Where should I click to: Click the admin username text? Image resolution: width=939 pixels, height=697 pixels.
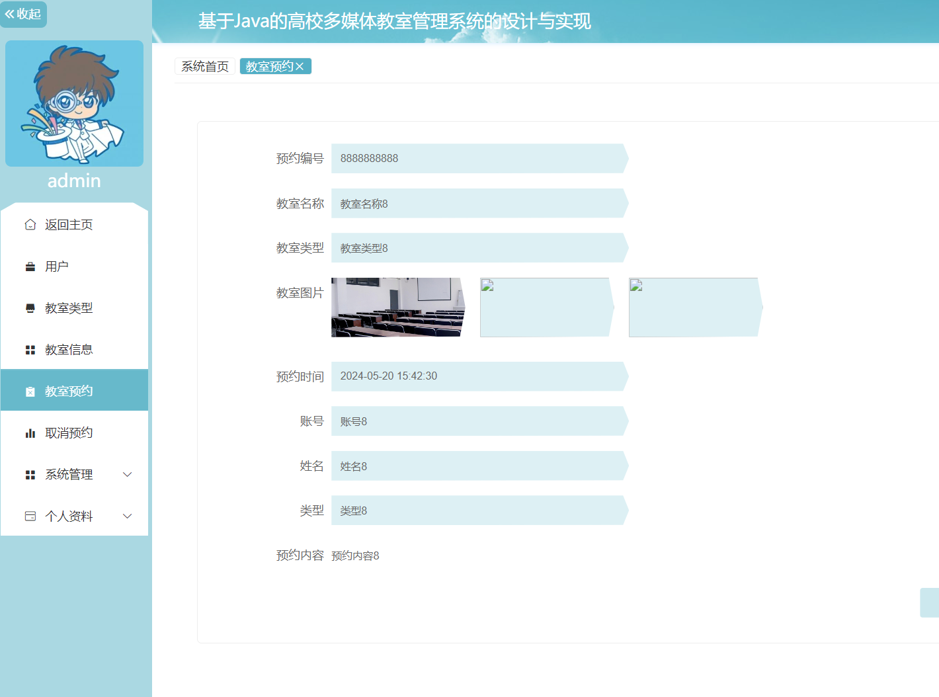74,181
